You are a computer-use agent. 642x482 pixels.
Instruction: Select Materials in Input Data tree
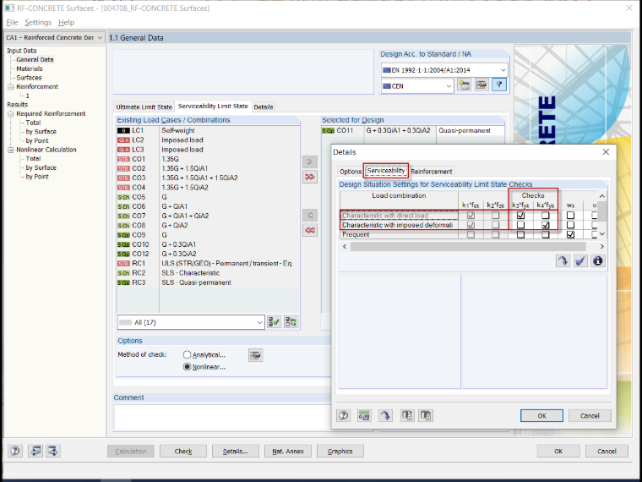coord(29,68)
